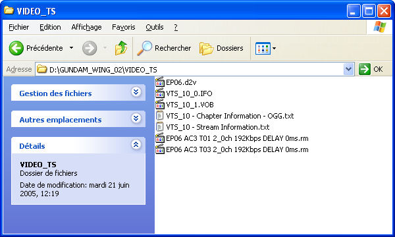
Task: Click the OK label beside address bar
Action: point(378,69)
